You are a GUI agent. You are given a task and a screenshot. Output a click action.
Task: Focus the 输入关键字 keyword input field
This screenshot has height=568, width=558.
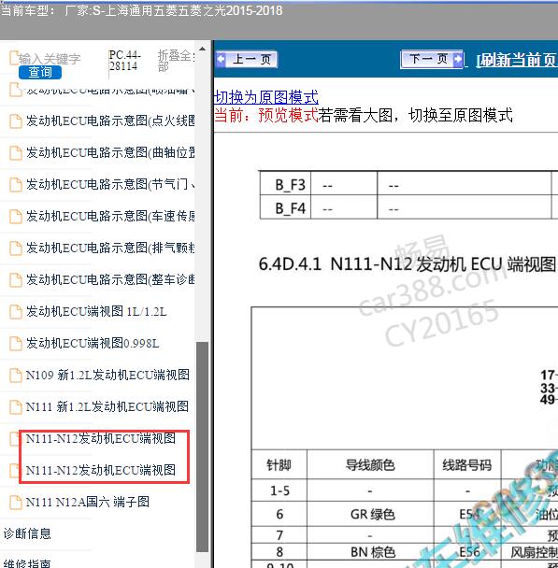(x=50, y=59)
